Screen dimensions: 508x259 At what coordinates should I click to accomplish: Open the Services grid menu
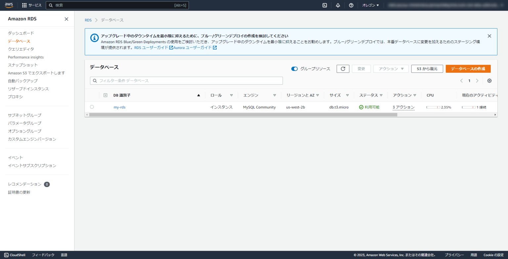click(24, 5)
